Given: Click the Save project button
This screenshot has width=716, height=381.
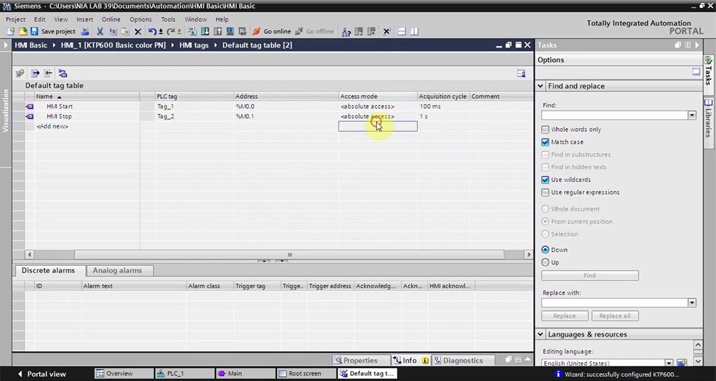Looking at the screenshot, I should (53, 32).
